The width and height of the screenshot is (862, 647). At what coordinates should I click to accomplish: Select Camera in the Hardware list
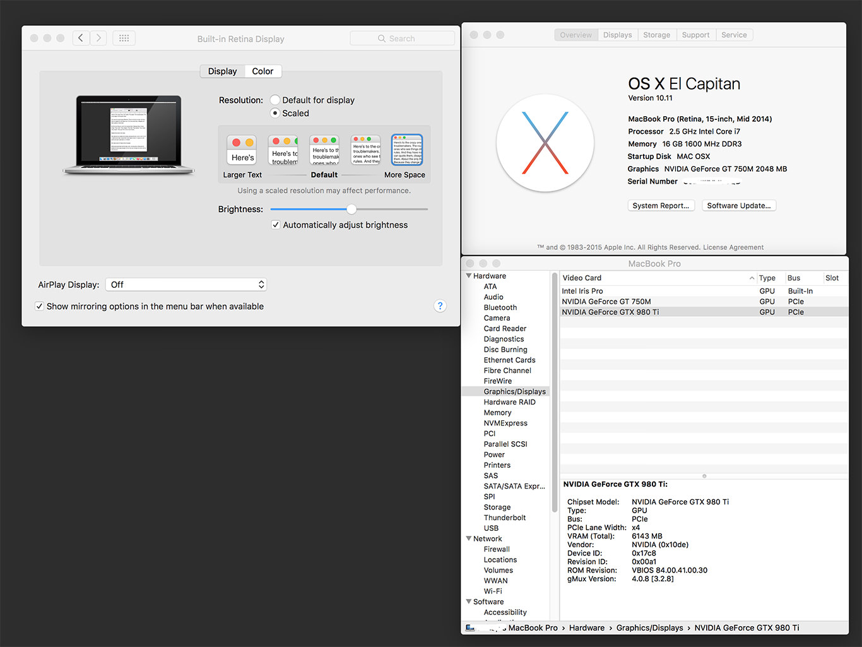497,318
